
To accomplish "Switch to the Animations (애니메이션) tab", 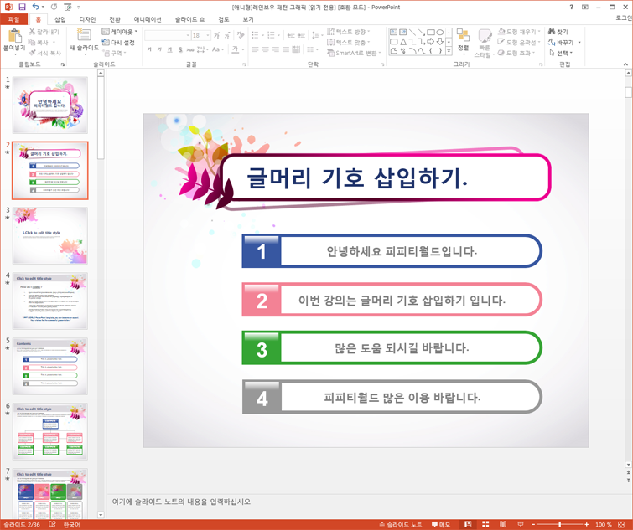I will click(x=148, y=19).
